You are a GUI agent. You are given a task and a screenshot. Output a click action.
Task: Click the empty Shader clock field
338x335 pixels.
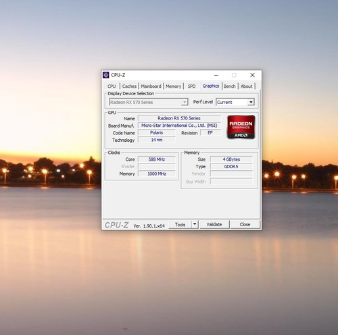pos(157,167)
